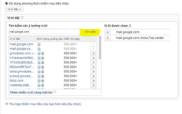182x114 pixels.
Task: Click the text ad format icon in the orkut.gmodules row
Action: click(x=39, y=72)
